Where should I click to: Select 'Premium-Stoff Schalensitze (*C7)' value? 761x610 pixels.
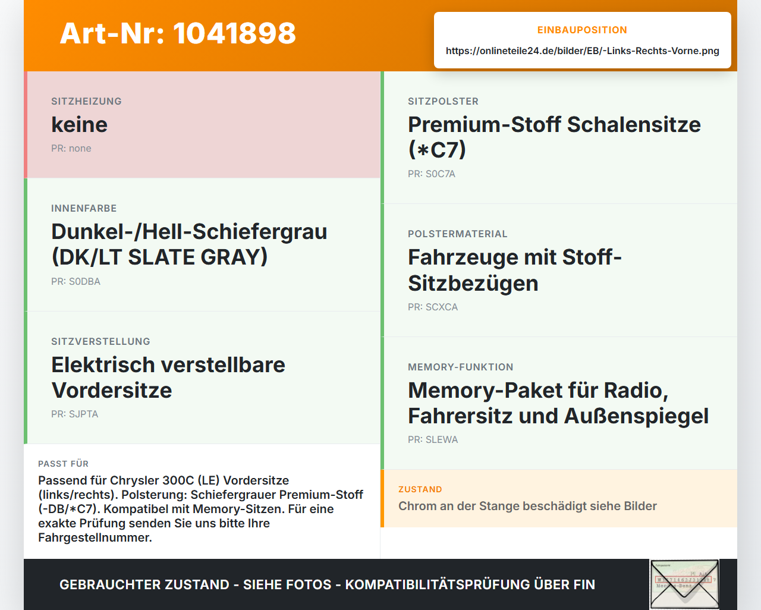coord(554,137)
